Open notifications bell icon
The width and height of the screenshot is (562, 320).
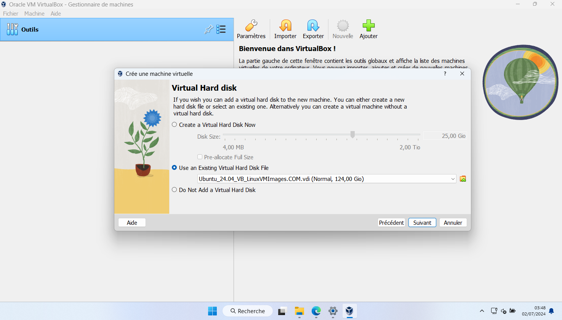coord(551,311)
